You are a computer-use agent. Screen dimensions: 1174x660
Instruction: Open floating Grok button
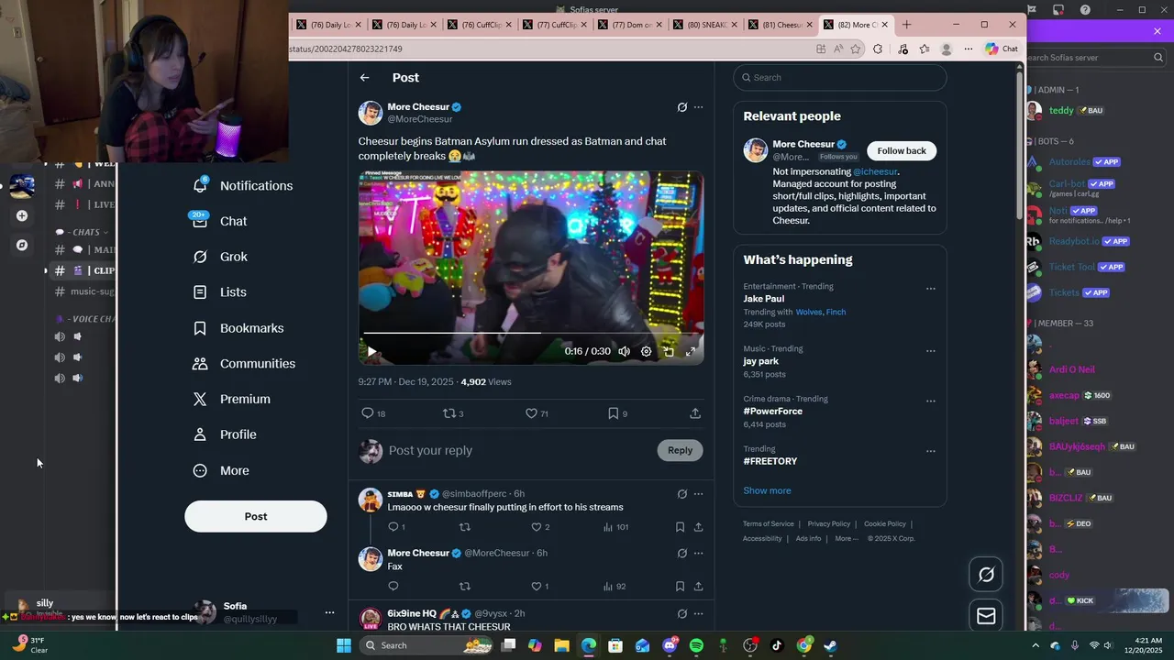pos(986,575)
